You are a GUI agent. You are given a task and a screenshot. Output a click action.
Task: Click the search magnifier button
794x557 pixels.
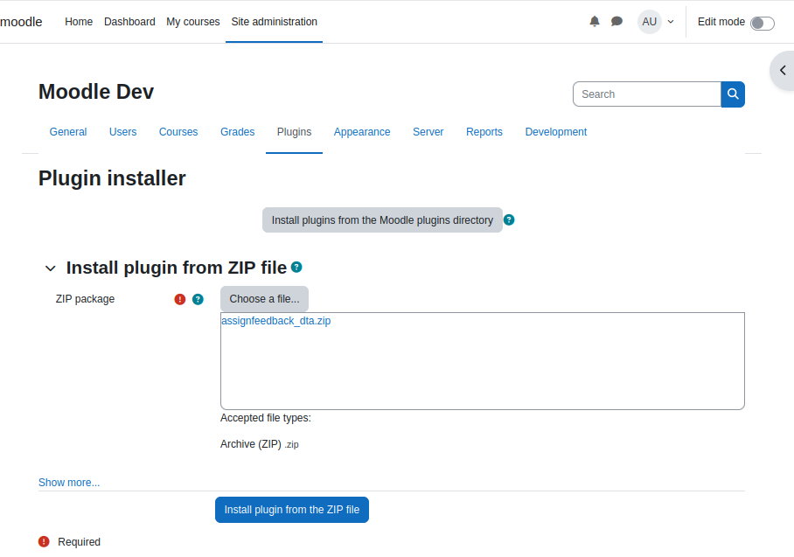[733, 94]
